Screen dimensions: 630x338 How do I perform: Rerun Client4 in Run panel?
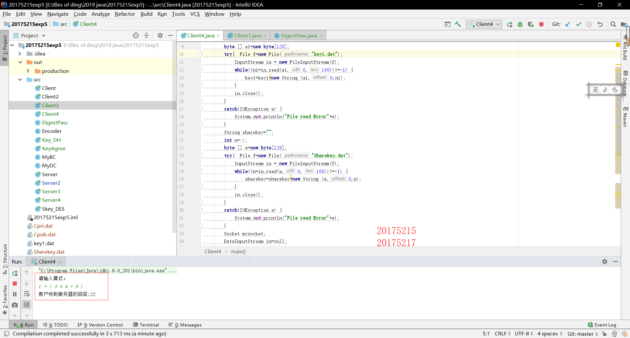[x=15, y=273]
